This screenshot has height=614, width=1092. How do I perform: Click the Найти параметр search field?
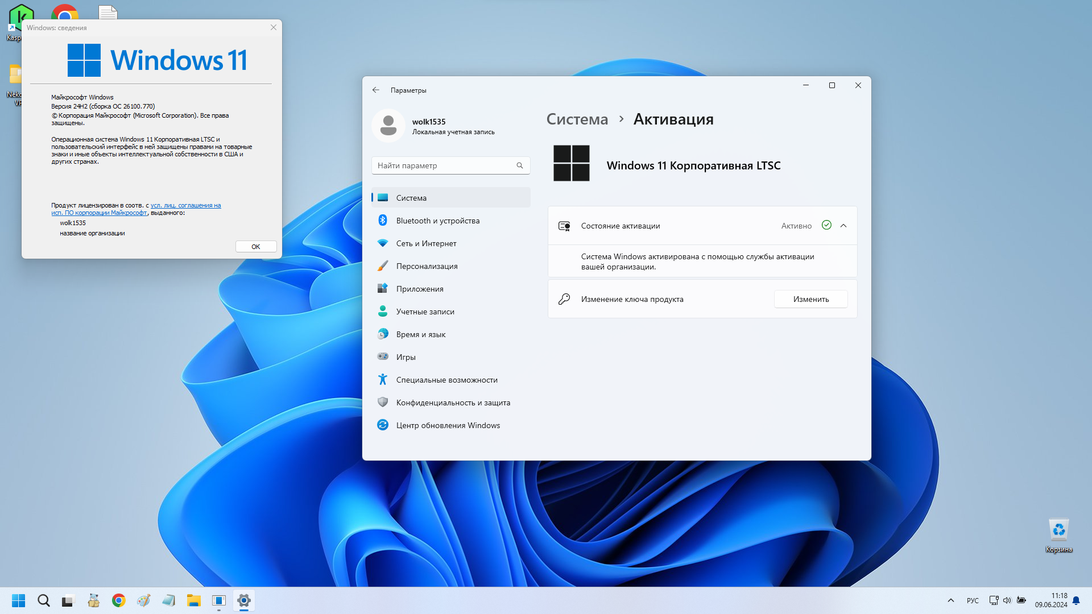click(x=450, y=165)
